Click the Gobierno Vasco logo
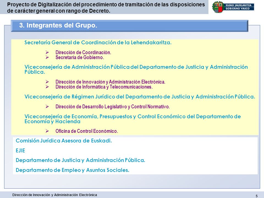This screenshot has height=198, width=264. [x=233, y=7]
